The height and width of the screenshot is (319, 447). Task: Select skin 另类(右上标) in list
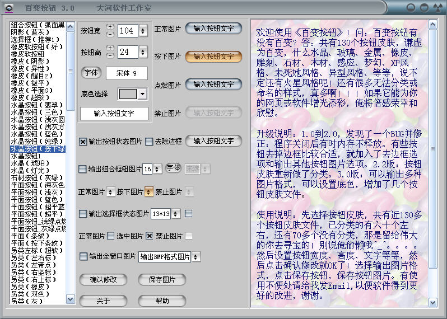(38, 280)
